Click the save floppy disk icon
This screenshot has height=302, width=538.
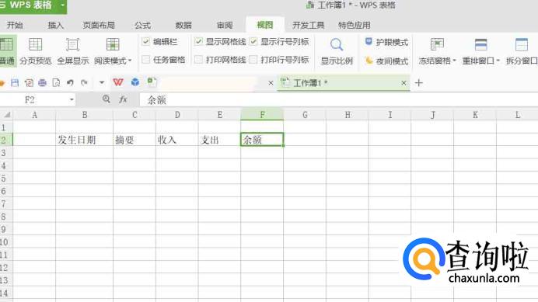pyautogui.click(x=15, y=82)
